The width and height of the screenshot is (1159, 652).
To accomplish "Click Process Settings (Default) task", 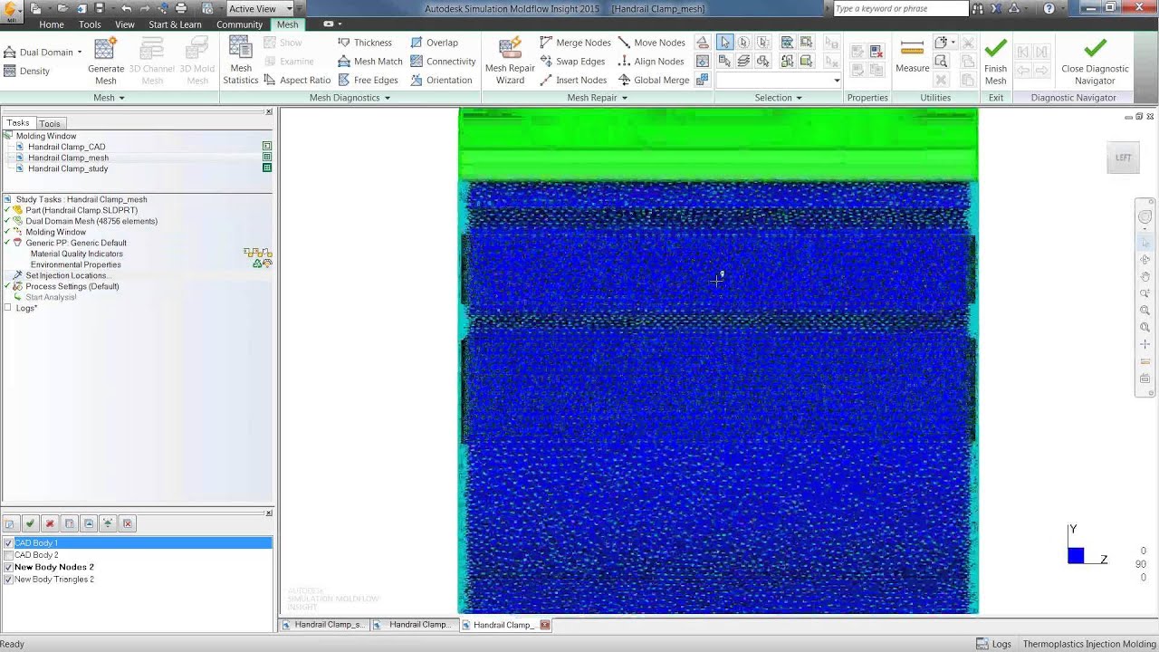I will coord(72,286).
